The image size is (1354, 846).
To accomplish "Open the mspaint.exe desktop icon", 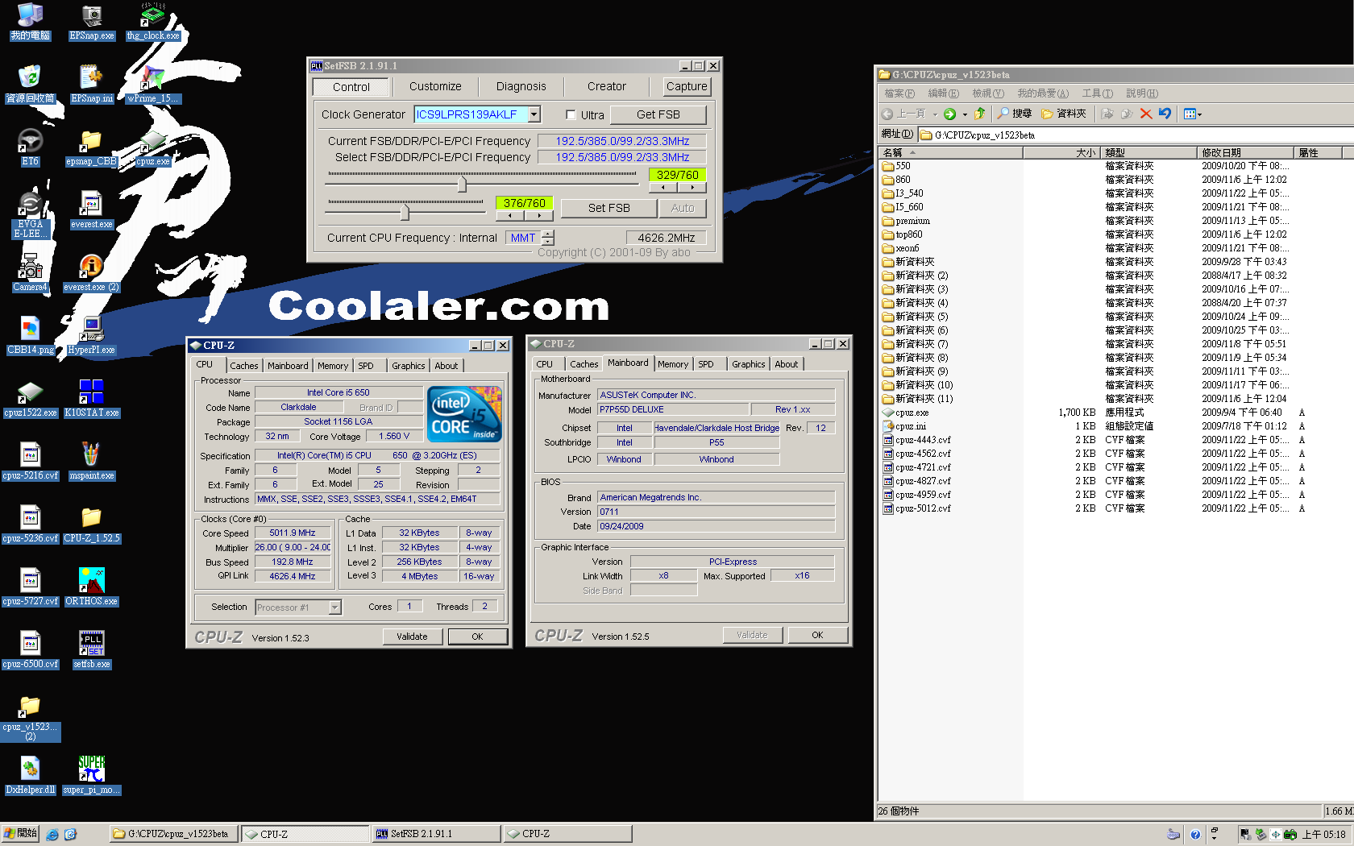I will pos(91,462).
